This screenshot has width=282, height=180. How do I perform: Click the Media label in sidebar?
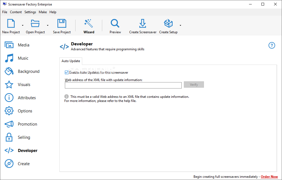pyautogui.click(x=24, y=45)
